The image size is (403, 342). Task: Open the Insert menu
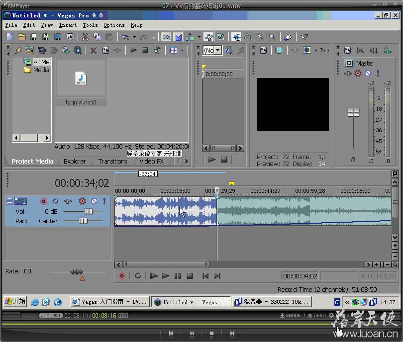click(x=68, y=25)
